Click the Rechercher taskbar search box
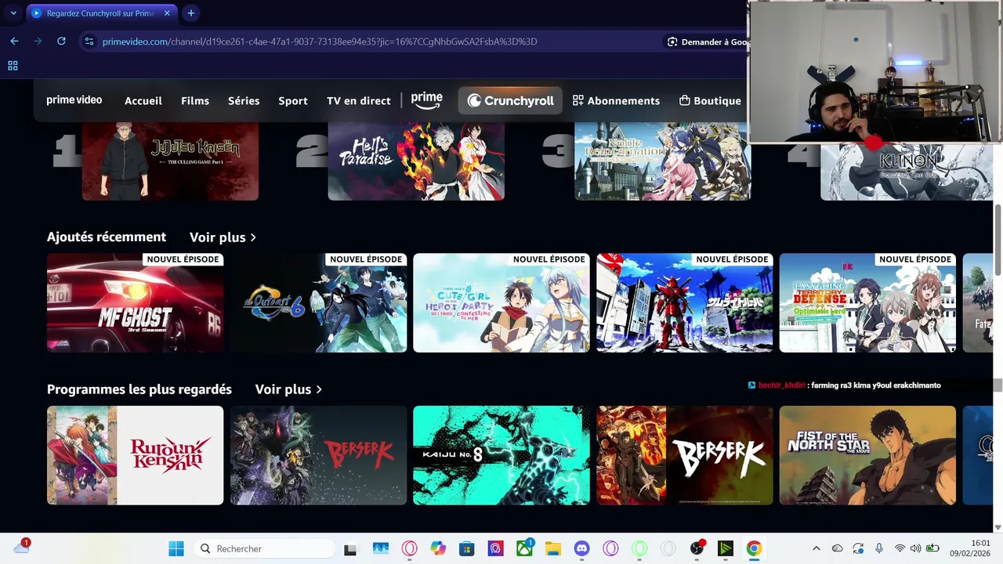This screenshot has height=564, width=1003. 263,548
